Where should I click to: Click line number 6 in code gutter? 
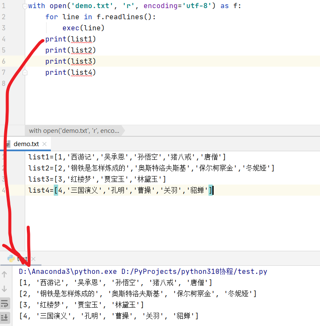(x=3, y=62)
